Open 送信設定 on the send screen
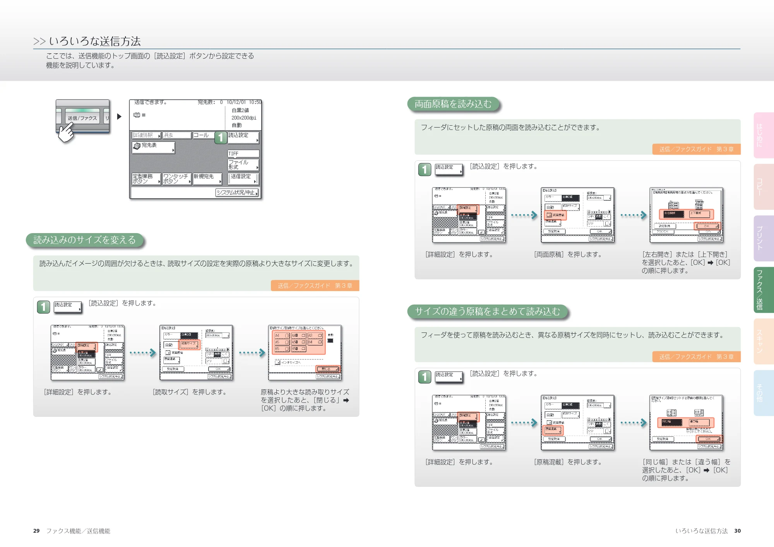774x547 pixels. coord(243,179)
